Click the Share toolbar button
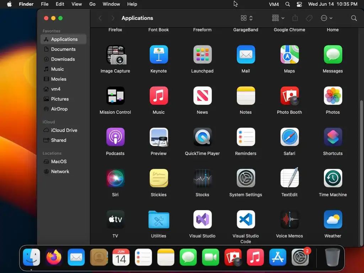Viewport: 364px width, 273px height. click(x=295, y=18)
